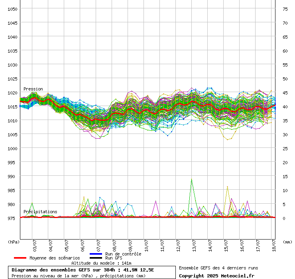The width and height of the screenshot is (295, 279).
Task: Click the 08/07 date label on x-axis
Action: click(114, 246)
